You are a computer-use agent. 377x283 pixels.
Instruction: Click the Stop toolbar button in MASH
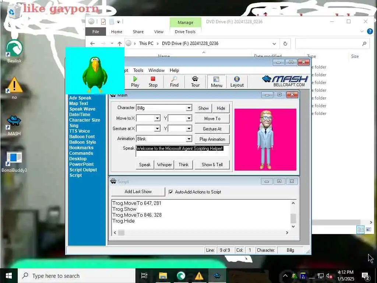point(153,81)
